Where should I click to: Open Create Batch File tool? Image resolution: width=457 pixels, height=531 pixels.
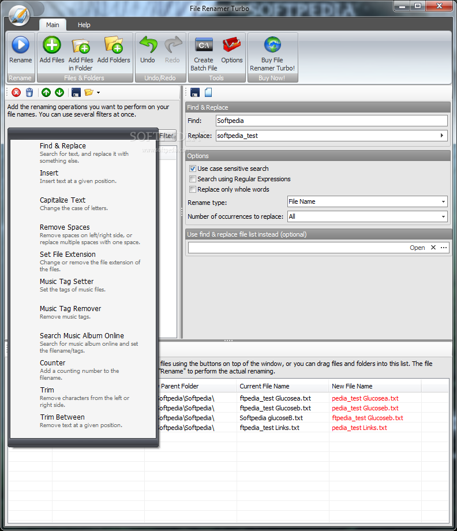click(x=204, y=44)
